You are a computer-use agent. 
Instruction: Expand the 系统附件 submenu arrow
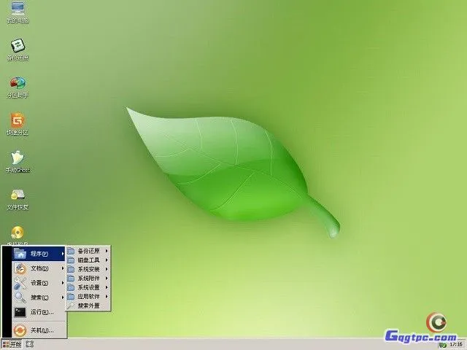107,279
